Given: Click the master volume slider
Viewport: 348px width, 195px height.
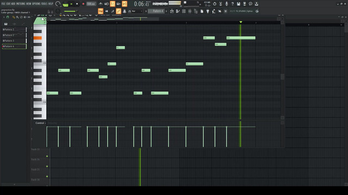Looking at the screenshot, I should pos(70,11).
